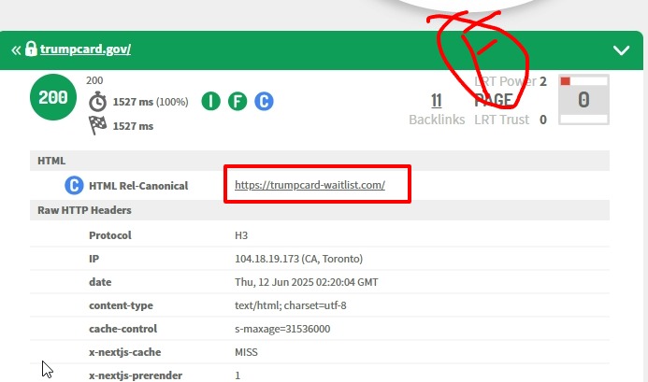648x382 pixels.
Task: Click the checkered flag icon
Action: coord(97,125)
